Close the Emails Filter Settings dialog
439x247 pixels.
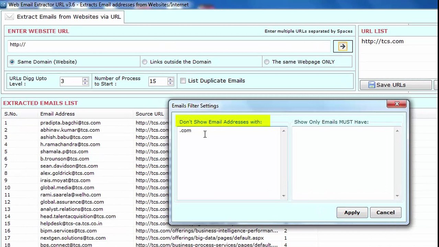coord(397,104)
